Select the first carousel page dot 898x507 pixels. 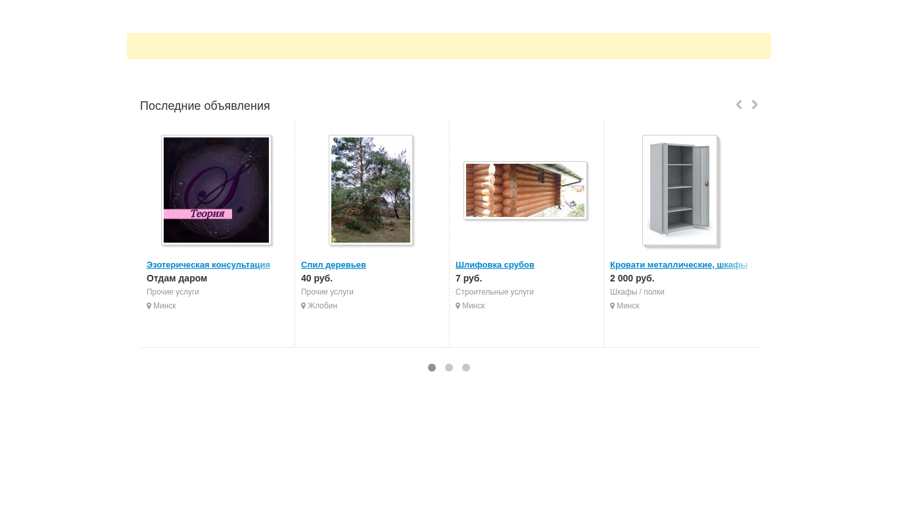(432, 368)
